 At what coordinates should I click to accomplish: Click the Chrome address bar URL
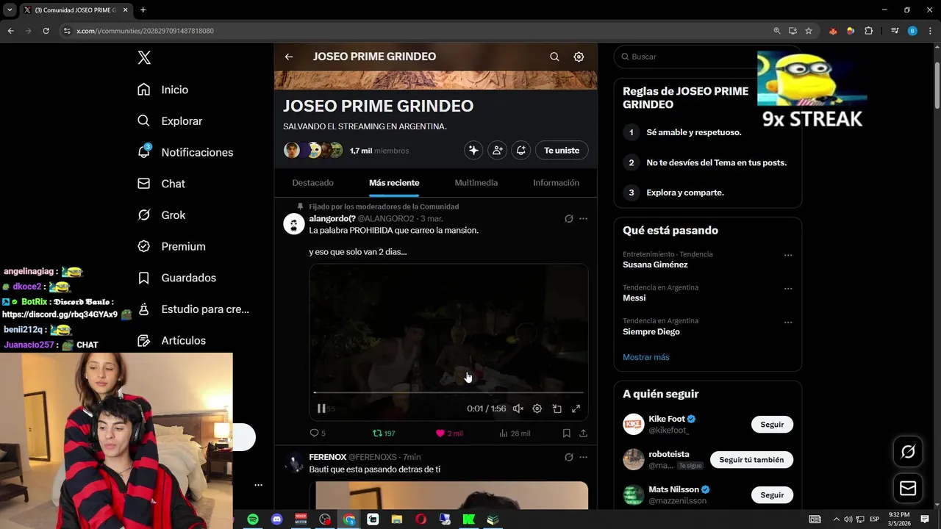click(145, 31)
